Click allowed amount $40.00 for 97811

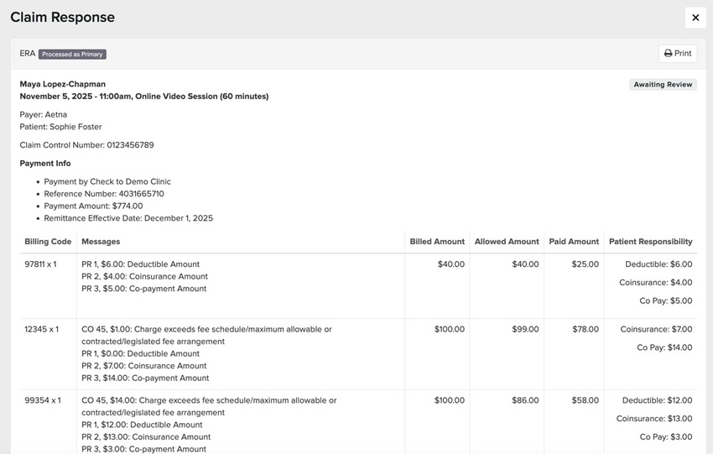tap(525, 264)
